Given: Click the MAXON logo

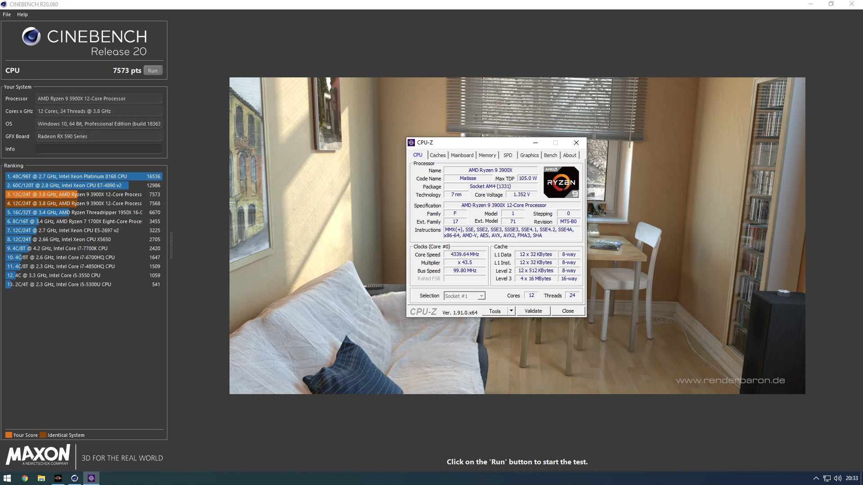Looking at the screenshot, I should [38, 455].
